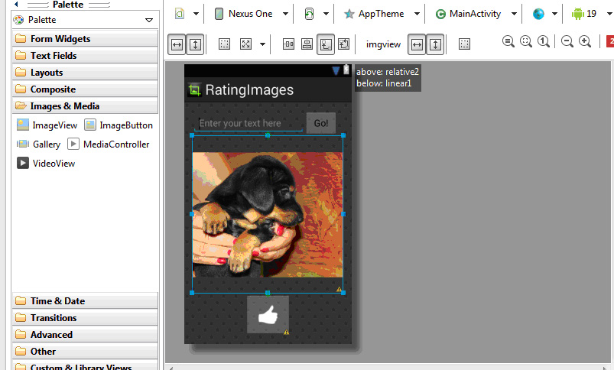
Task: Toggle imgview fill height button
Action: [435, 44]
